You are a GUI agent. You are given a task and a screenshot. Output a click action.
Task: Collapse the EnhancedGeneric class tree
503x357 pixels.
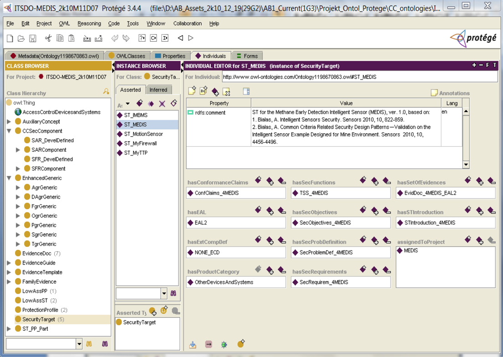9,178
